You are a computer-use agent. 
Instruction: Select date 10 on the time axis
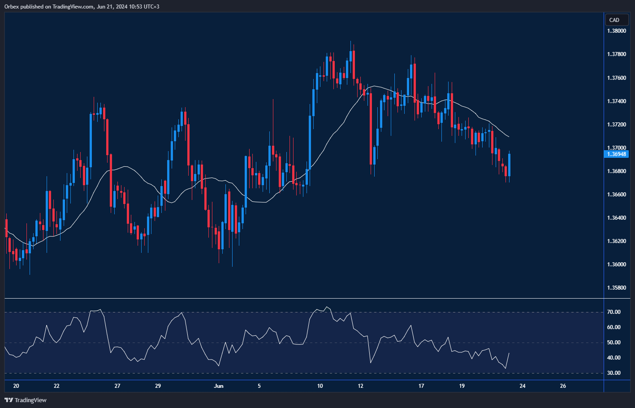[320, 386]
